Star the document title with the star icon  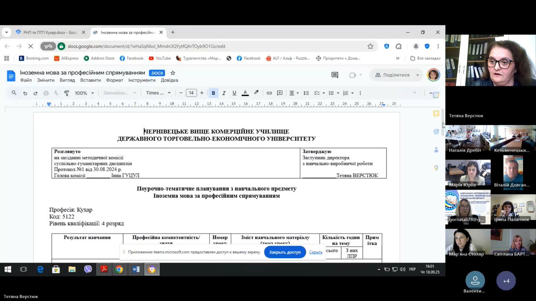click(x=173, y=73)
